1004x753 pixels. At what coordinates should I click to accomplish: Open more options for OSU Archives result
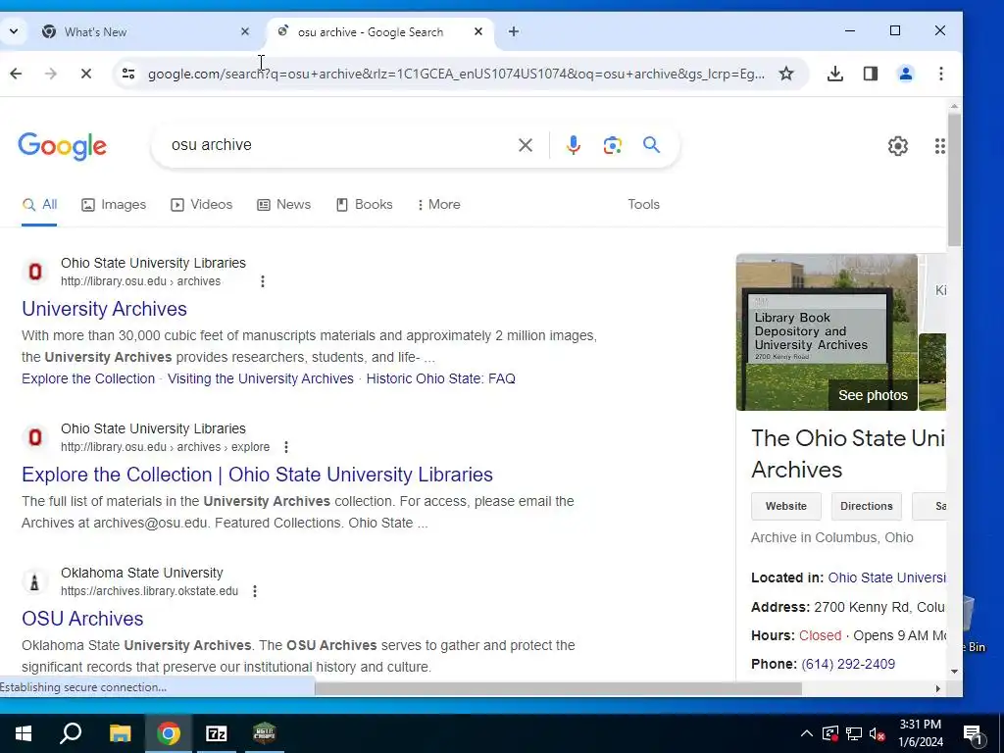click(x=255, y=591)
